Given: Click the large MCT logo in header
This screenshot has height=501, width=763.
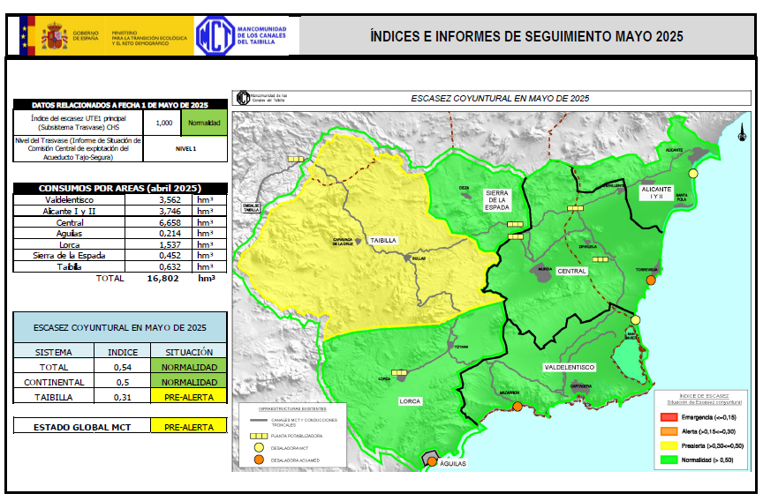Looking at the screenshot, I should [x=214, y=36].
